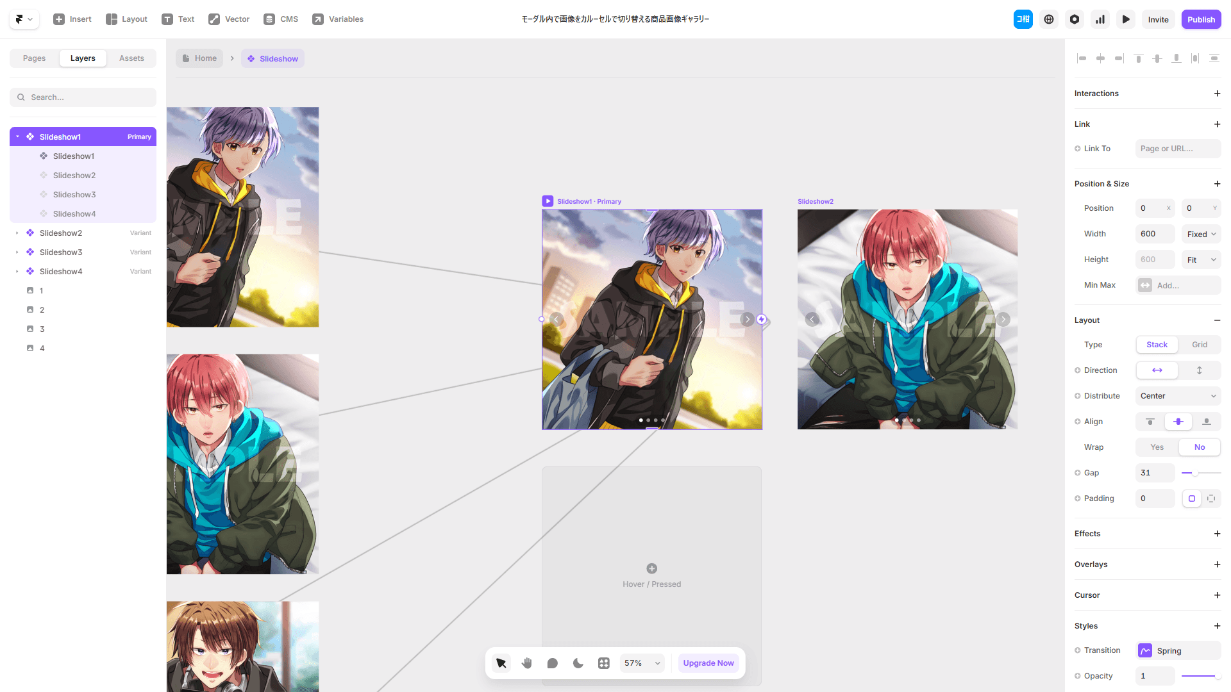
Task: Click the preview play button
Action: point(1126,19)
